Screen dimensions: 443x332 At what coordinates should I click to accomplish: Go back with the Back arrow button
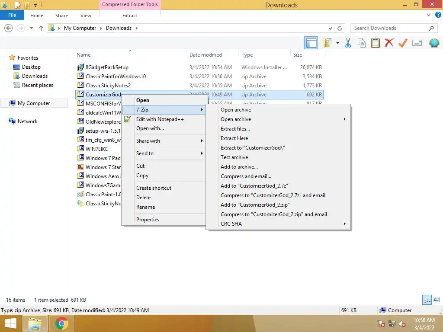click(x=9, y=28)
